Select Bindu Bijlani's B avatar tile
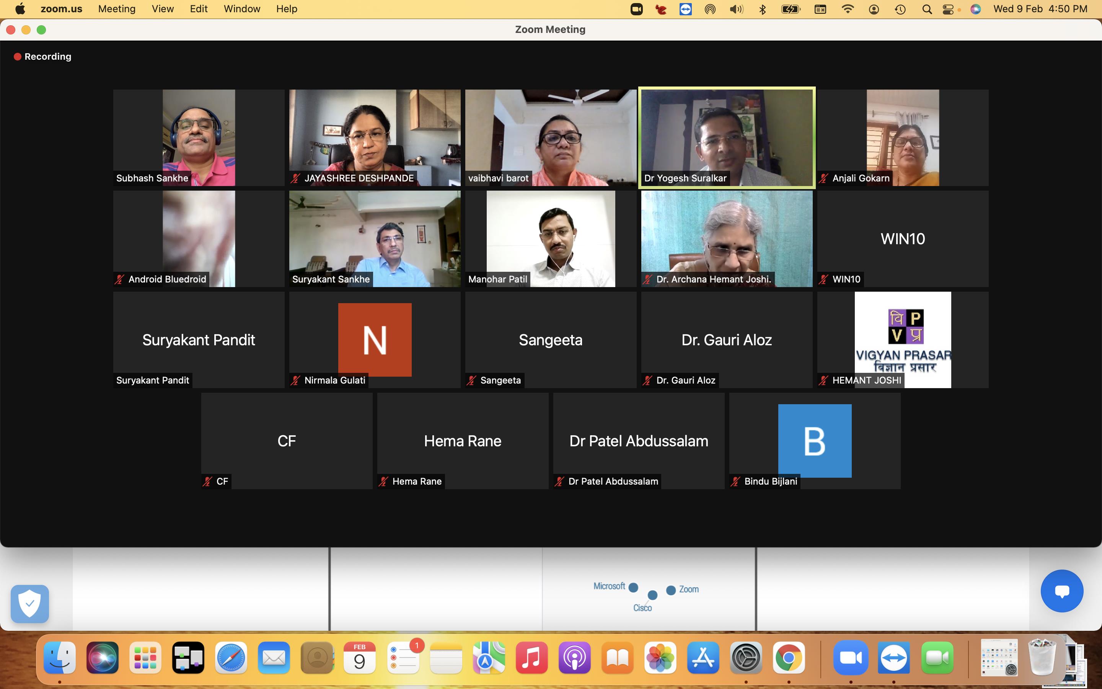This screenshot has height=689, width=1102. click(815, 441)
